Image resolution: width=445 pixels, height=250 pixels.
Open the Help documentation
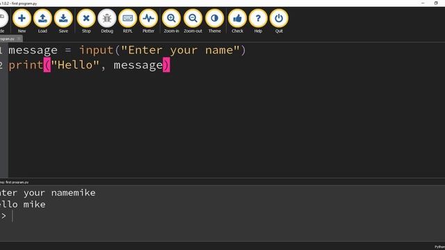[x=258, y=22]
